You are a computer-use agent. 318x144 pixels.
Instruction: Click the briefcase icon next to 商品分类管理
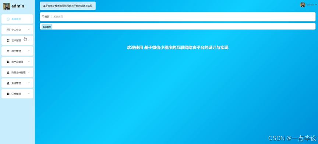[x=8, y=72]
